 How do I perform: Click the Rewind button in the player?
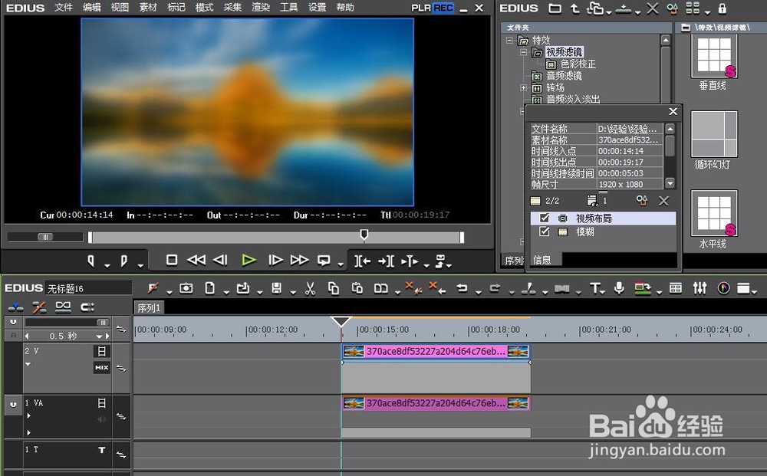point(196,260)
